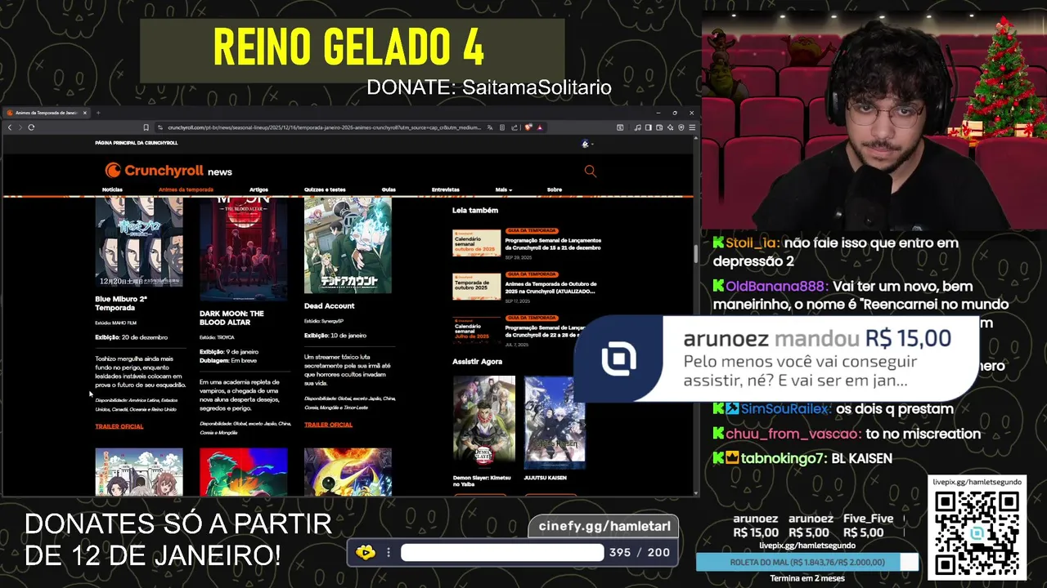The height and width of the screenshot is (588, 1047).
Task: Close the Animes da Temporada tab
Action: pos(85,113)
